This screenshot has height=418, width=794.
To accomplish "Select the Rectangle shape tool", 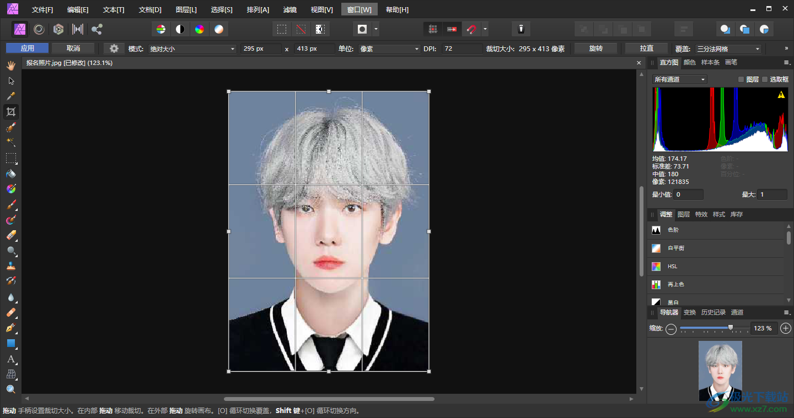I will 10,343.
